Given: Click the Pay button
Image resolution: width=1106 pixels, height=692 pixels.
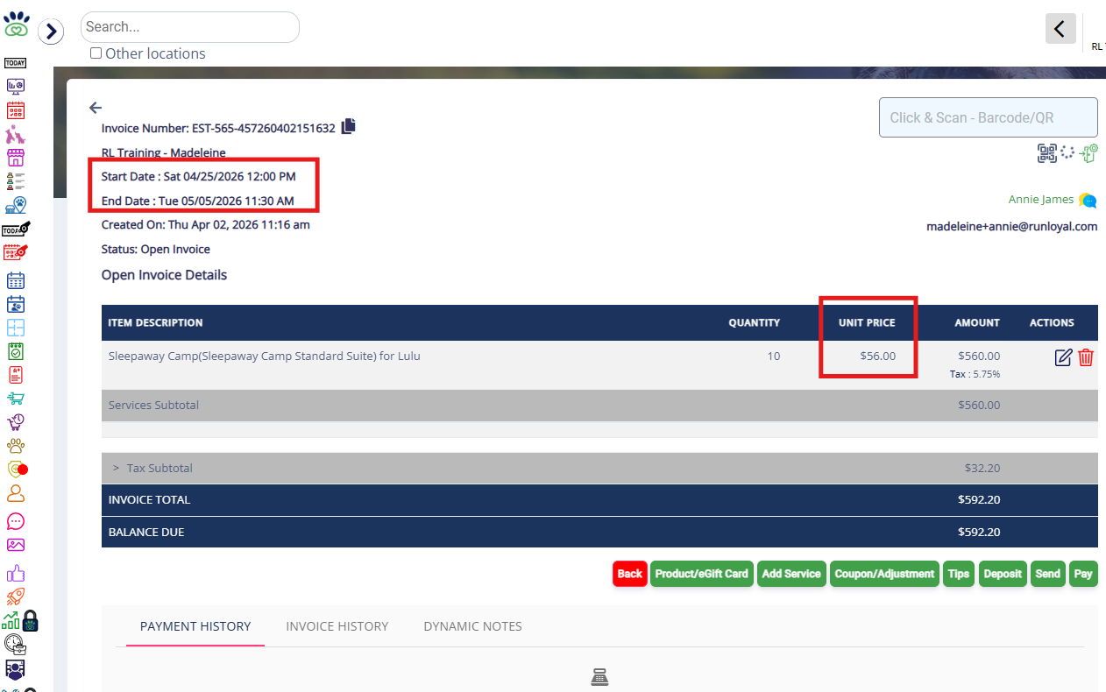Looking at the screenshot, I should pyautogui.click(x=1083, y=574).
